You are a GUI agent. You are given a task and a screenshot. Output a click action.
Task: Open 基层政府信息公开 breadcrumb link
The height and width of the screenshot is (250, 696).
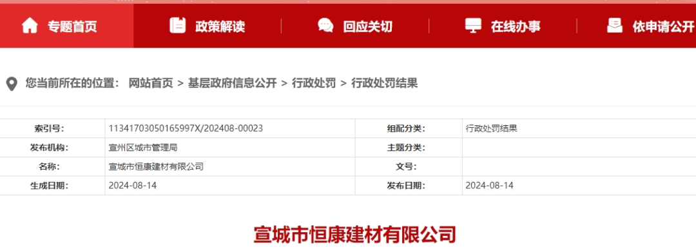click(232, 83)
